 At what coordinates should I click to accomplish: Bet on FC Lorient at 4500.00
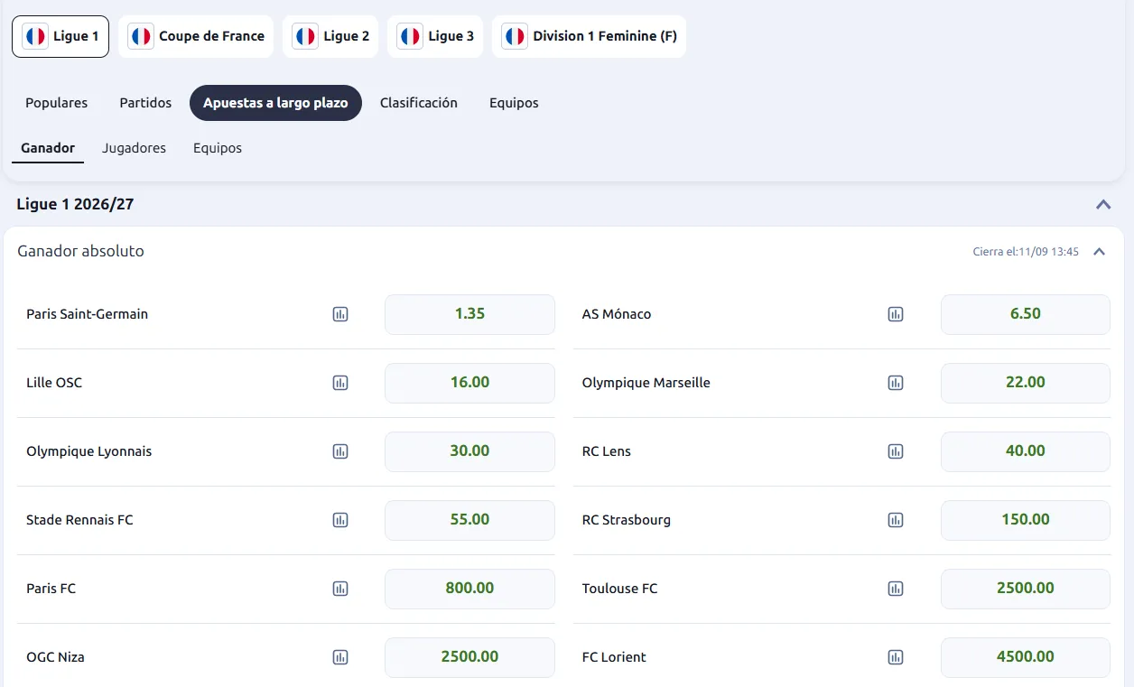1026,657
